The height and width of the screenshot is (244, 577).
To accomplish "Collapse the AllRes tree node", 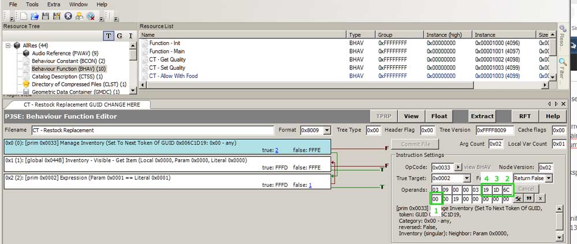I will coord(8,46).
